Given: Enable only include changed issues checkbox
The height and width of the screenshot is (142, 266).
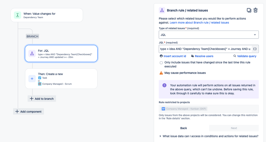Looking at the screenshot, I should pos(161,62).
